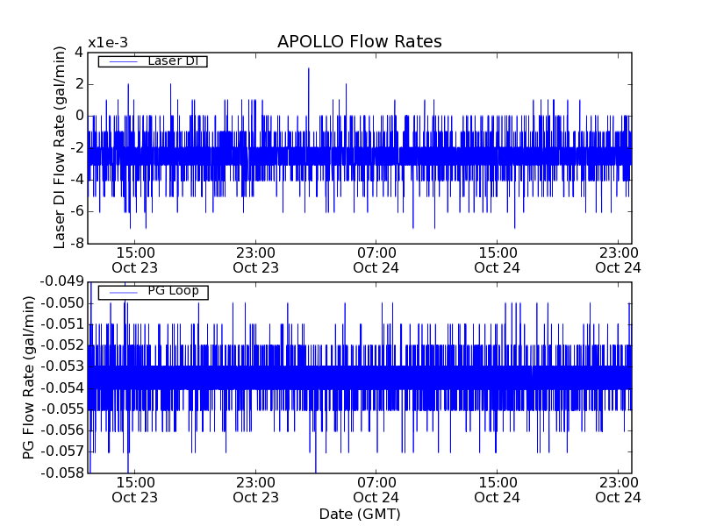
Task: Click the "Date (GMT)" x-axis label
Action: [x=360, y=514]
